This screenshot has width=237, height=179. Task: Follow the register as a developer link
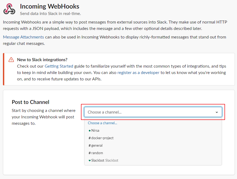[x=138, y=72]
